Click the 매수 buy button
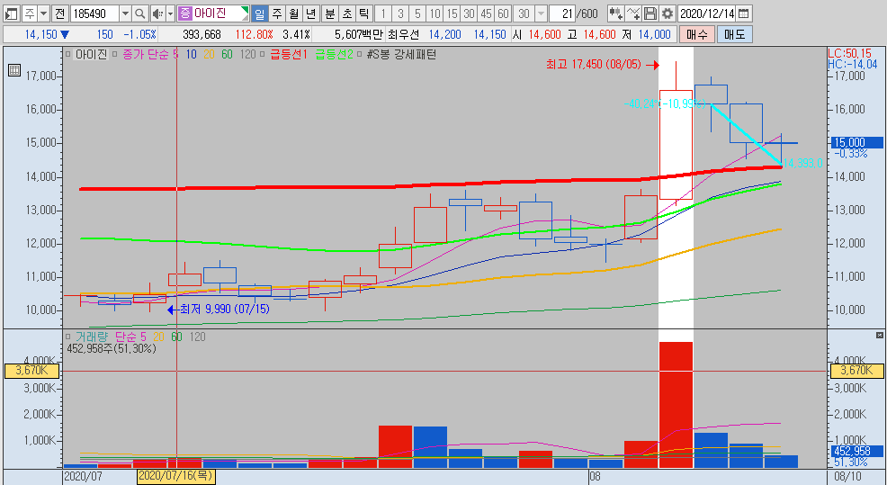Screen dimensions: 887x485 697,34
